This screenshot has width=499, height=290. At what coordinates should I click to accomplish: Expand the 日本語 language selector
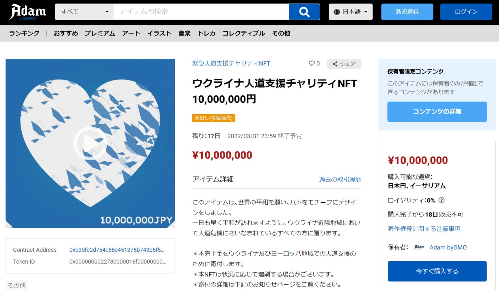pos(351,12)
